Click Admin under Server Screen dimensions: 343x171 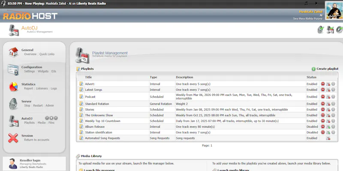pyautogui.click(x=50, y=105)
